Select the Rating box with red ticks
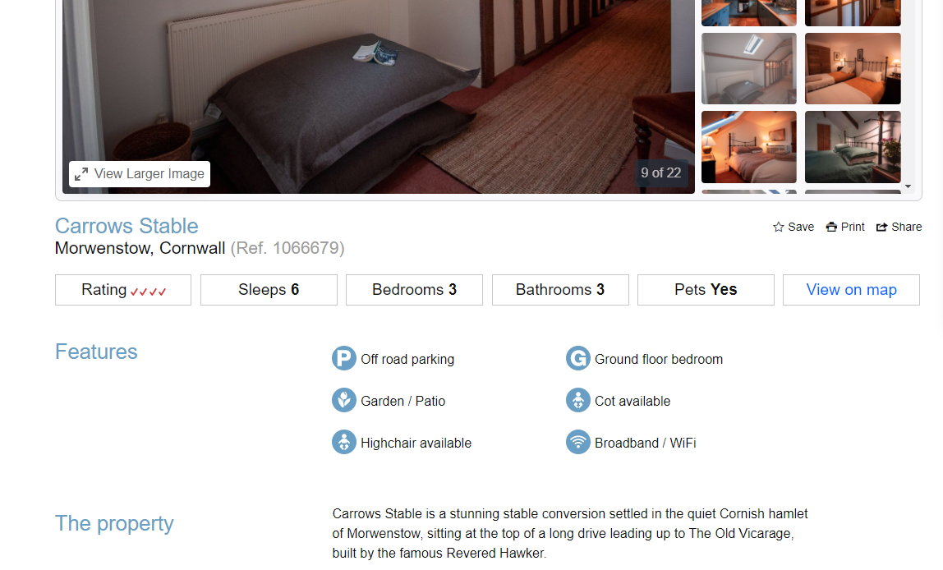This screenshot has width=943, height=570. click(123, 290)
